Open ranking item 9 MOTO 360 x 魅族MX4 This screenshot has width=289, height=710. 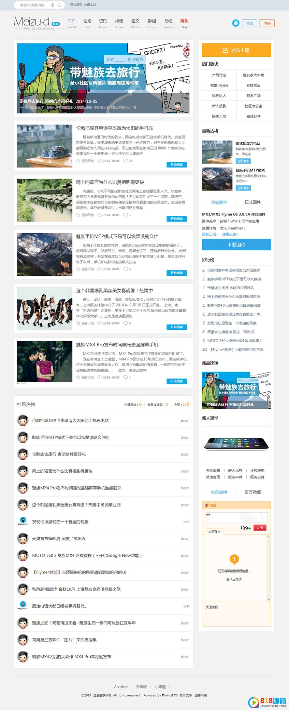tap(236, 341)
